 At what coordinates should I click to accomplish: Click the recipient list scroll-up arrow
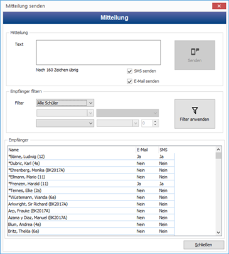(x=218, y=150)
